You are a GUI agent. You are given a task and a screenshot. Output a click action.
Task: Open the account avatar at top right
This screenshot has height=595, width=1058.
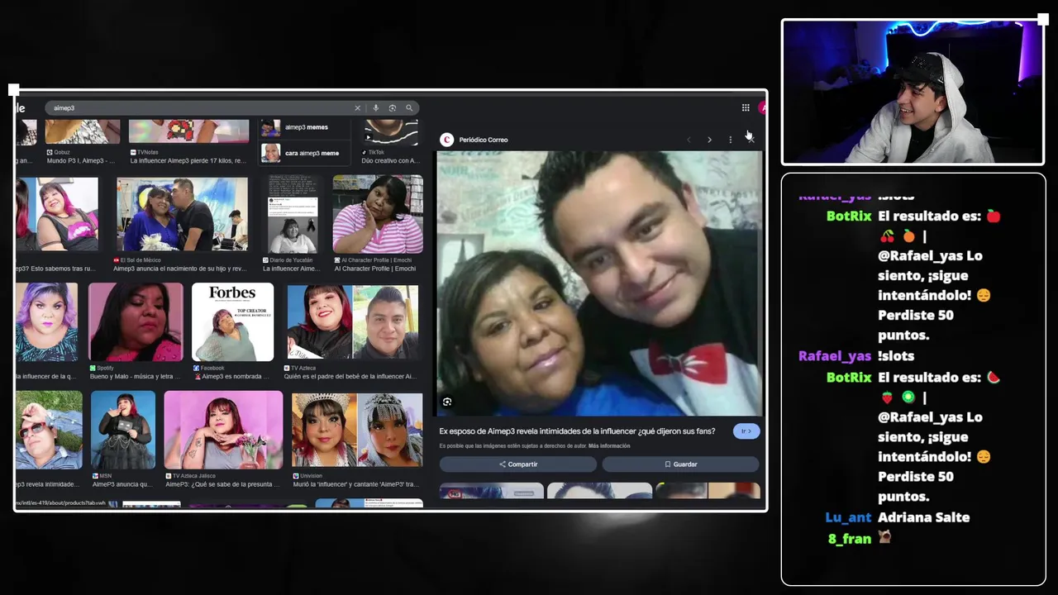tap(763, 107)
